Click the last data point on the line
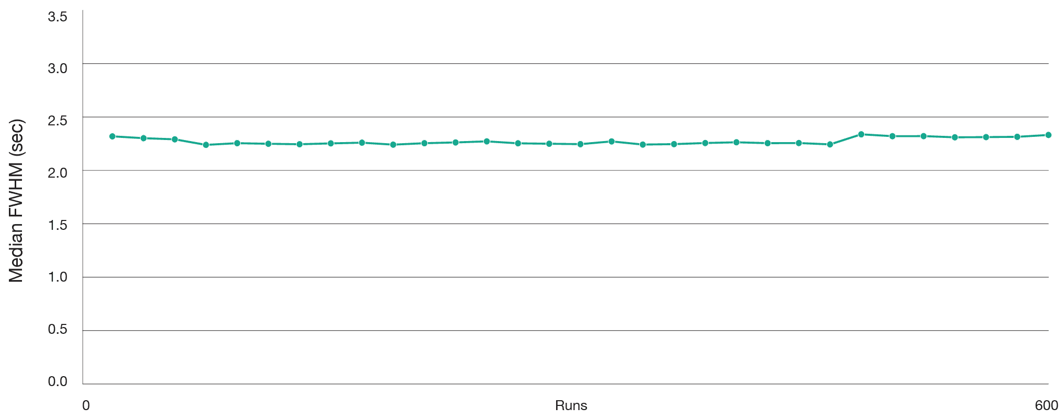The height and width of the screenshot is (419, 1063). (x=1048, y=135)
